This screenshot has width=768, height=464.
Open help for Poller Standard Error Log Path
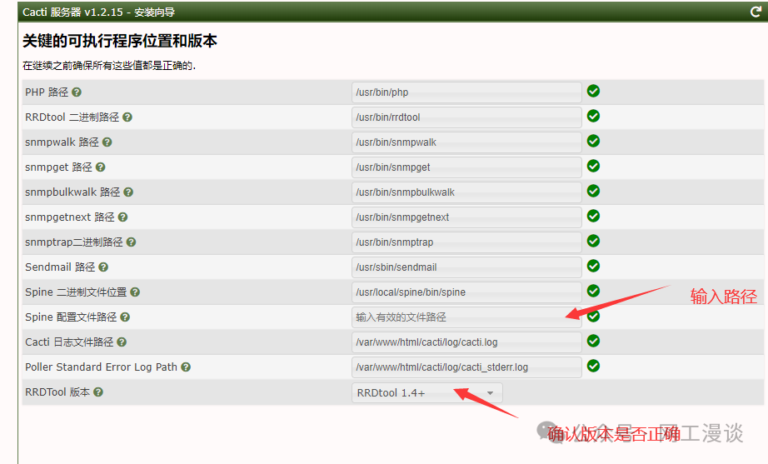[x=186, y=367]
